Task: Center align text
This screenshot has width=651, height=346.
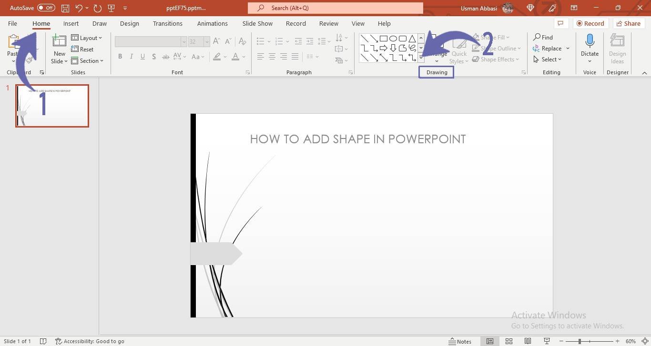Action: [272, 57]
